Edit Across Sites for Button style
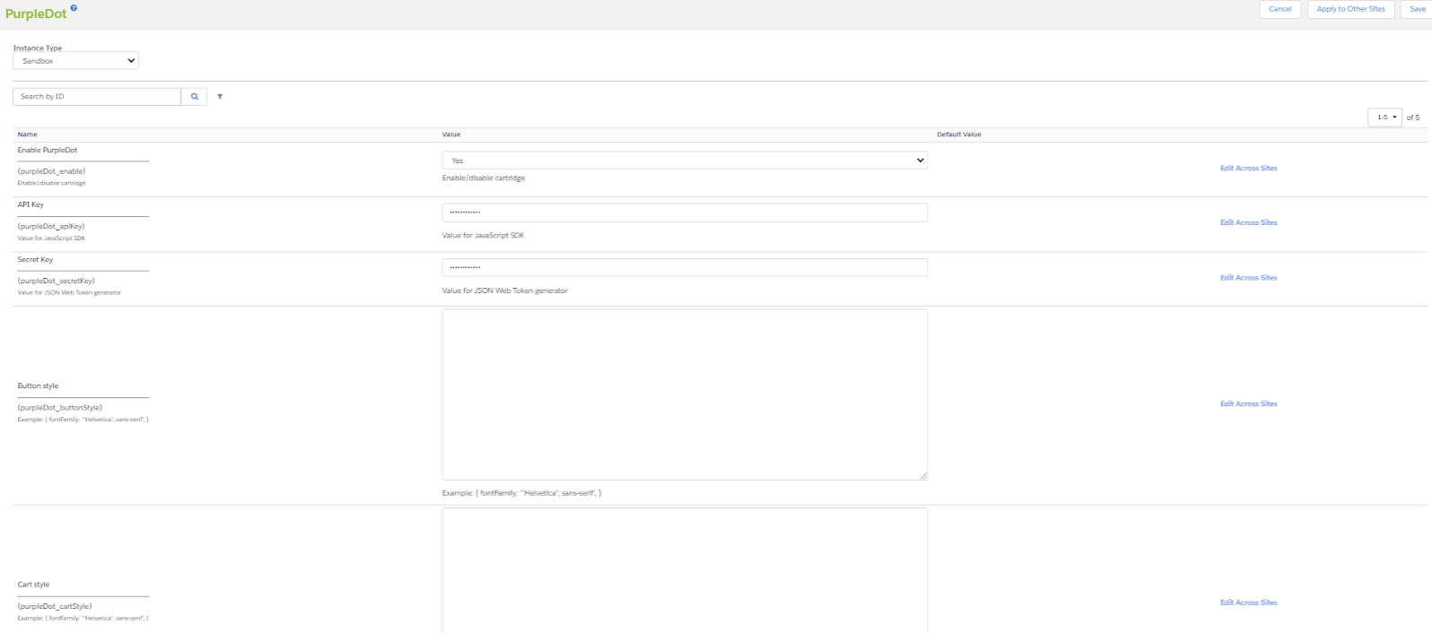 pyautogui.click(x=1248, y=404)
